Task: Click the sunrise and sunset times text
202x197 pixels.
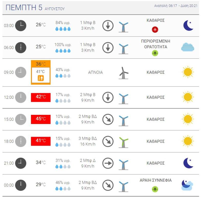Action: pyautogui.click(x=176, y=6)
